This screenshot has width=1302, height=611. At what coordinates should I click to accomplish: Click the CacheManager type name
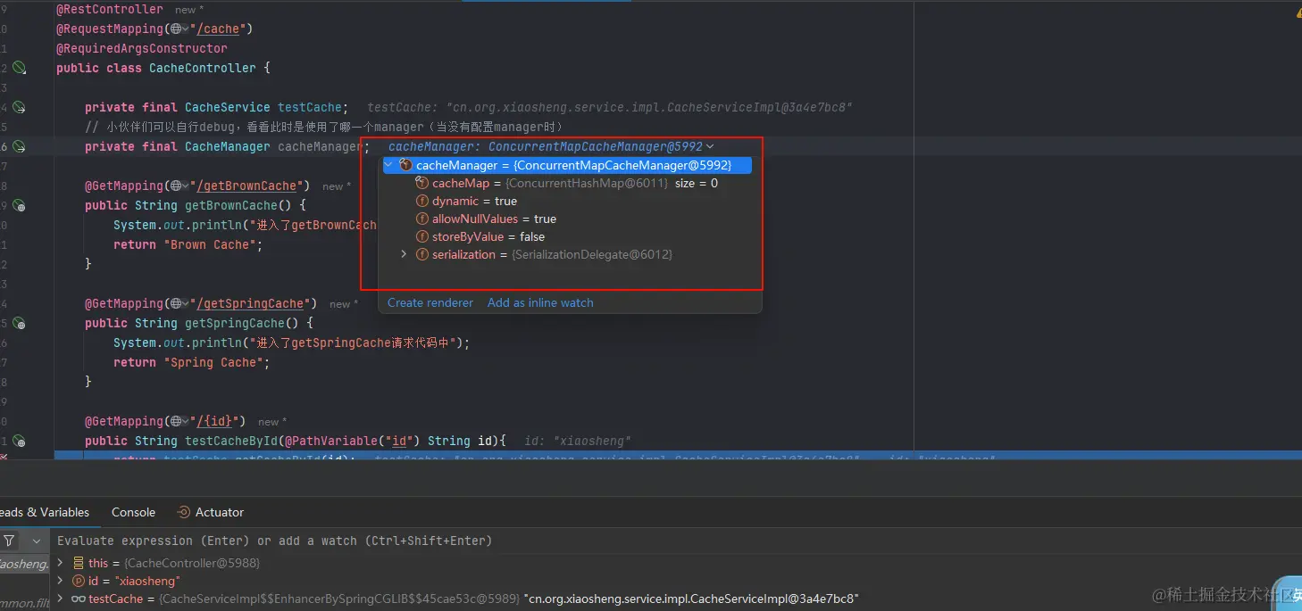pos(228,146)
